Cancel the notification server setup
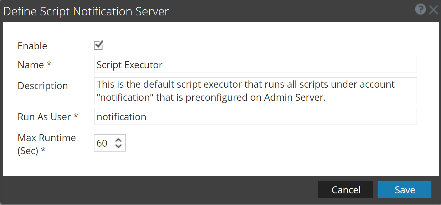 [x=345, y=189]
